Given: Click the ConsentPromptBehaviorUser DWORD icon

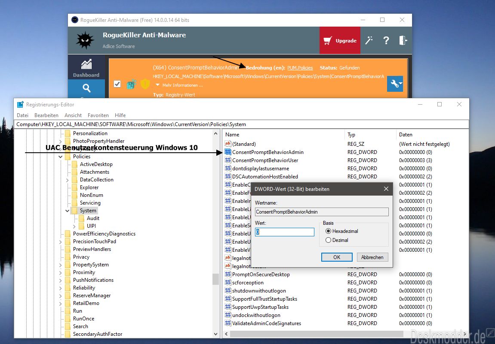Looking at the screenshot, I should (228, 160).
